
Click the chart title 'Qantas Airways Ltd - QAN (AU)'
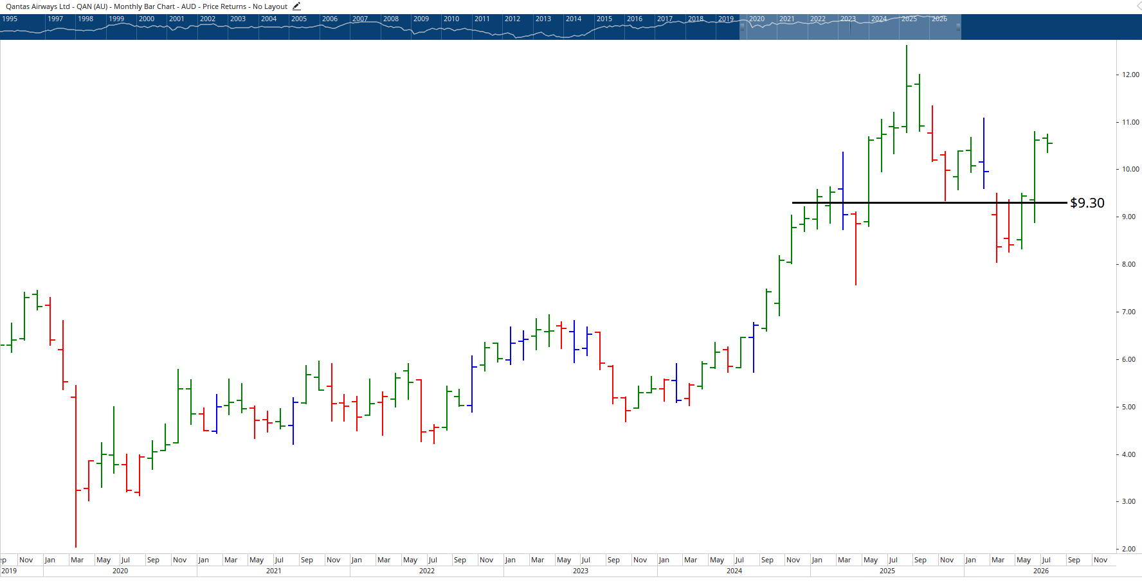[57, 6]
